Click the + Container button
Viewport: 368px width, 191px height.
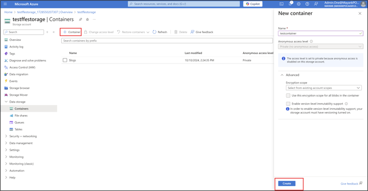pos(71,32)
